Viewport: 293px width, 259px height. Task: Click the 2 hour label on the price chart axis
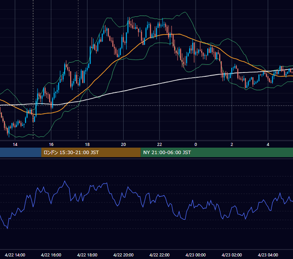(x=232, y=145)
